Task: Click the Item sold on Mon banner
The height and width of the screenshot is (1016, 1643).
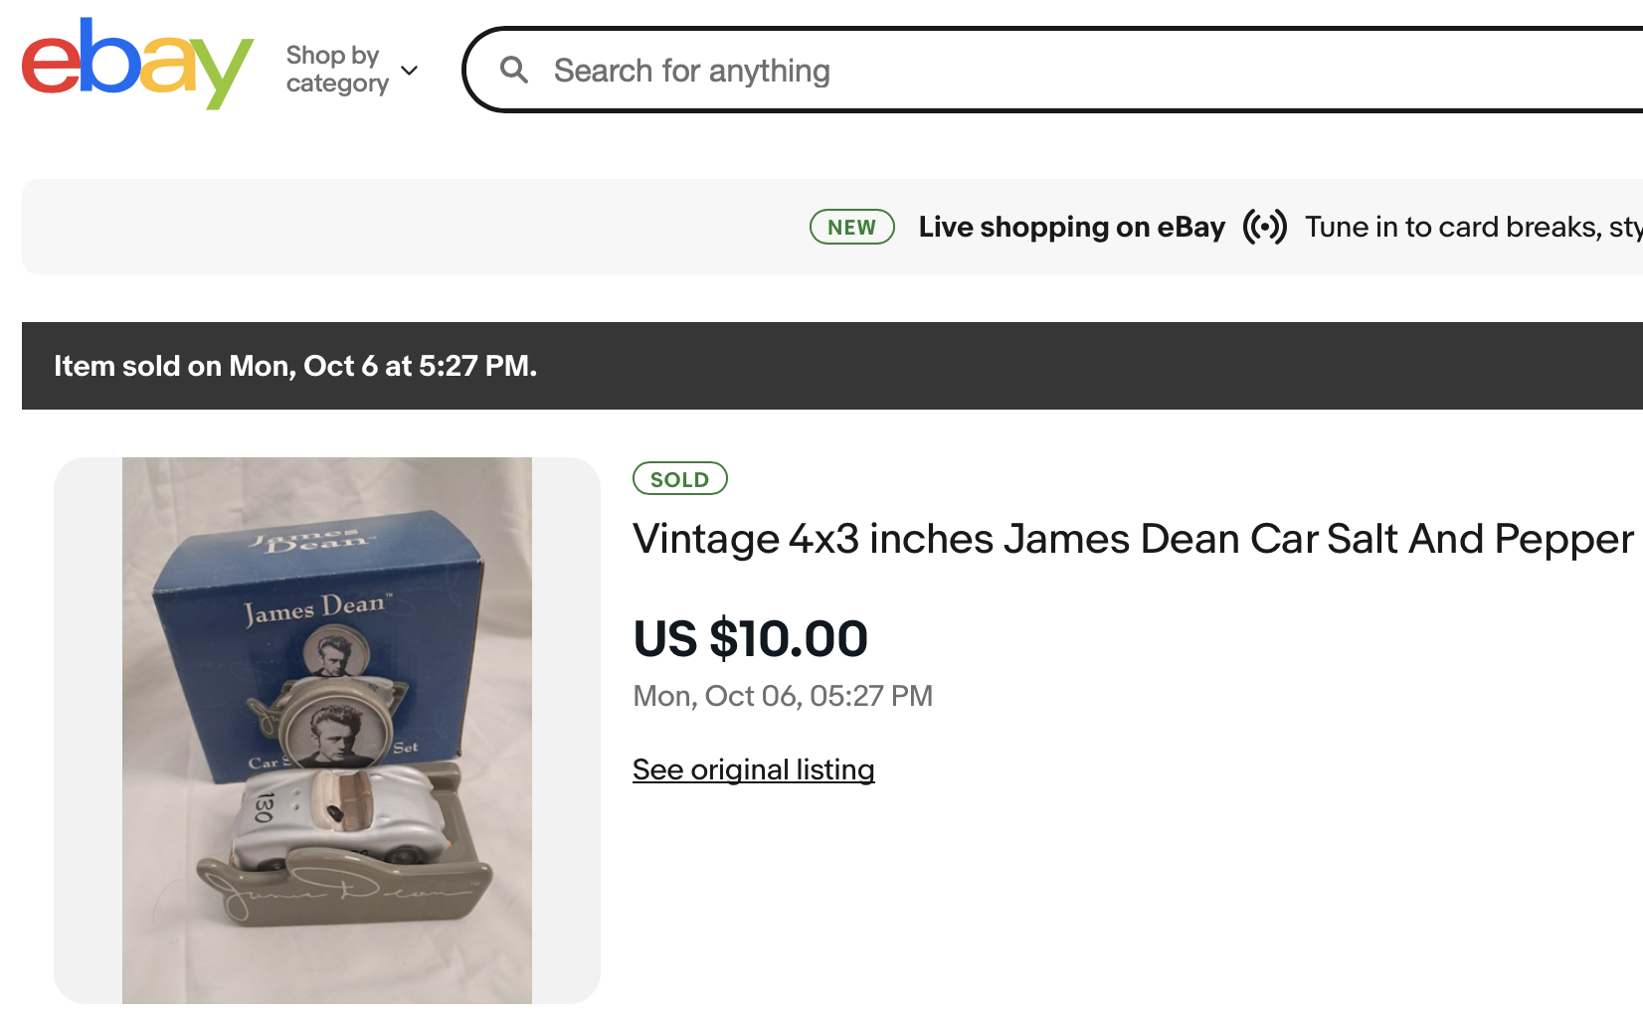Action: tap(295, 366)
